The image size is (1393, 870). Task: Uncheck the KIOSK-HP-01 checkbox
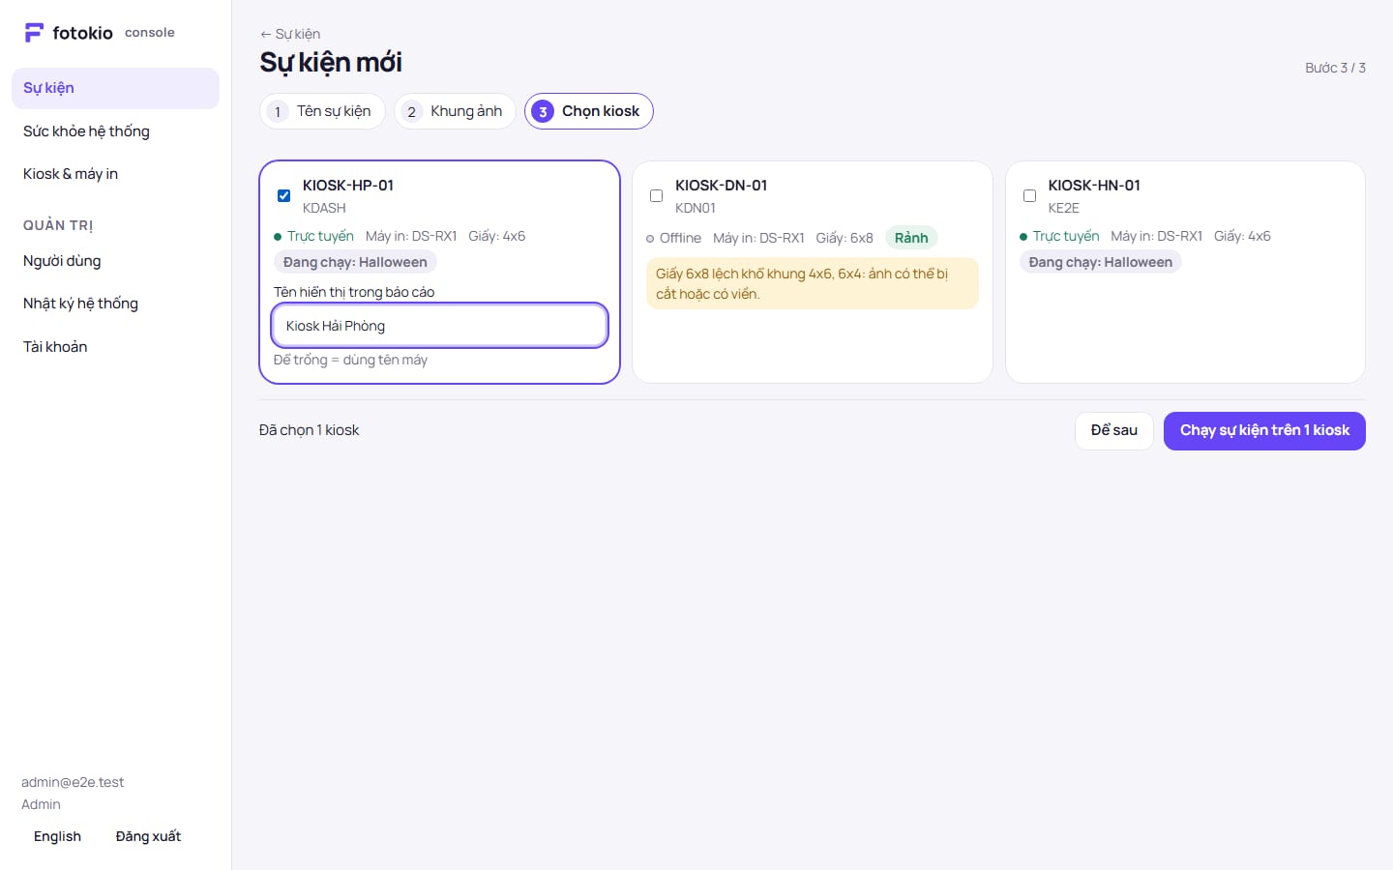point(283,195)
